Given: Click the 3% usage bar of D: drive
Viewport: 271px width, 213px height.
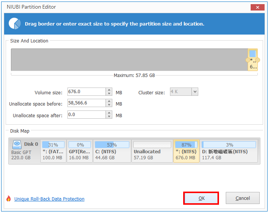Looking at the screenshot, I should click(x=229, y=145).
